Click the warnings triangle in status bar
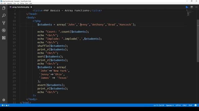This screenshot has height=111, width=199. pos(7,105)
